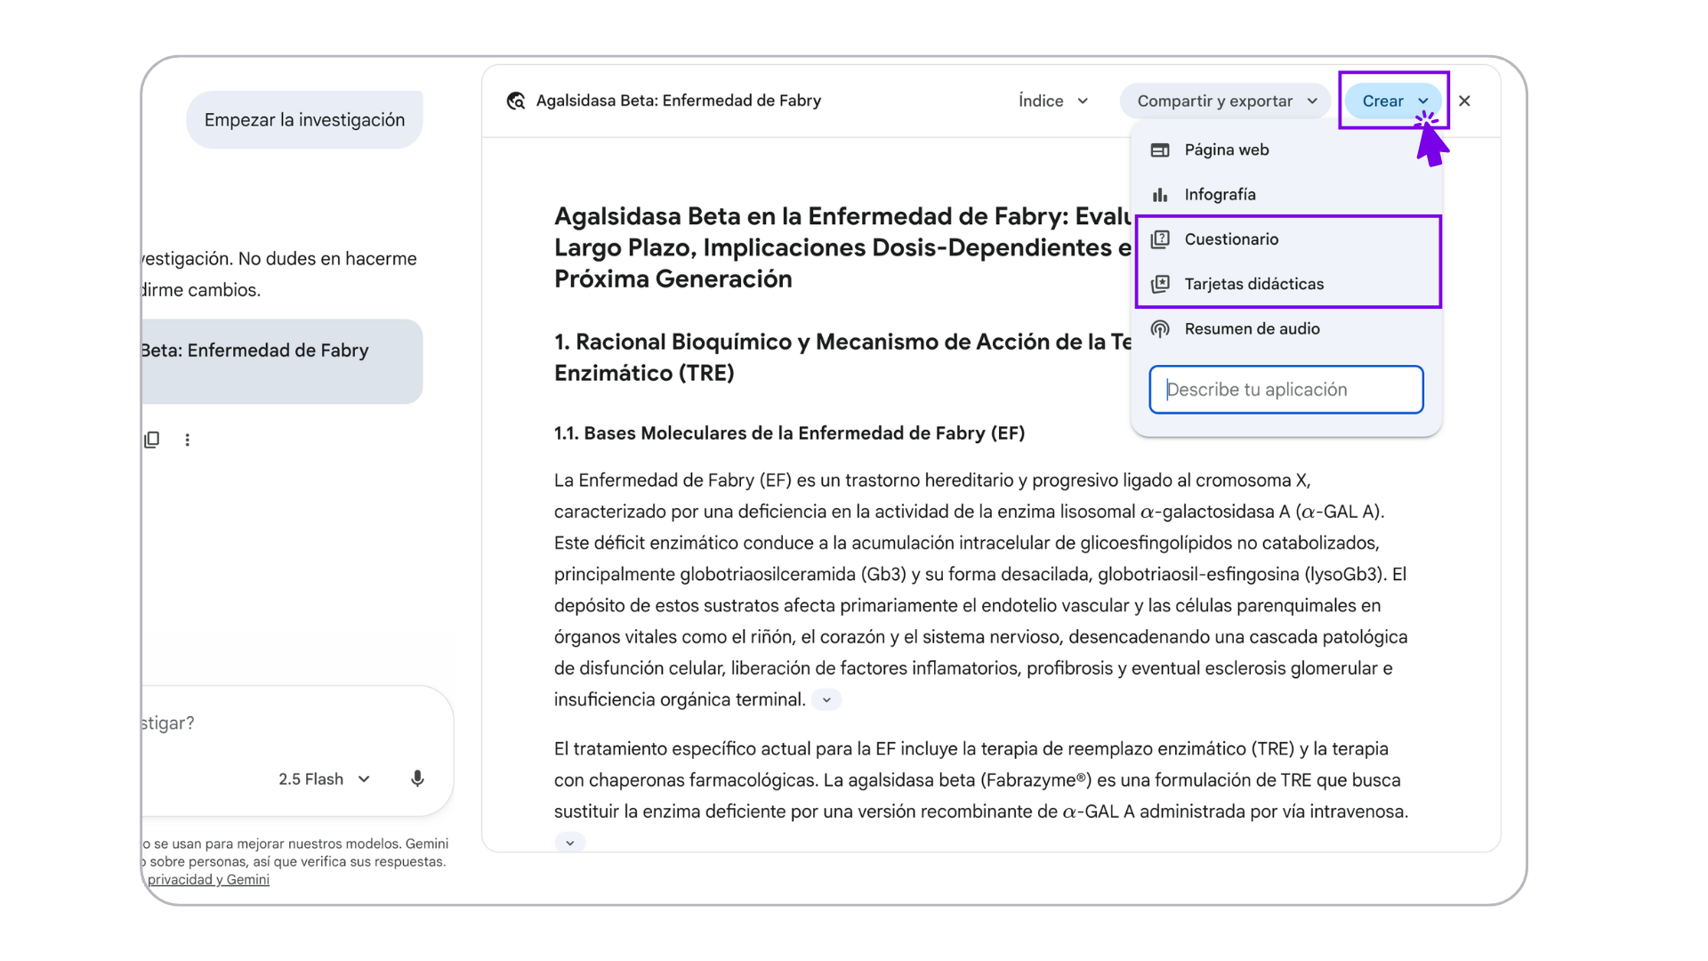This screenshot has height=961, width=1708.
Task: Open the Compartir y exportar dropdown
Action: pos(1226,101)
